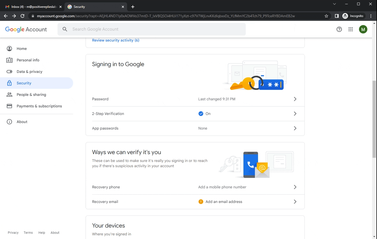Open Data & privacy sidebar item
This screenshot has height=239, width=377.
[x=29, y=72]
